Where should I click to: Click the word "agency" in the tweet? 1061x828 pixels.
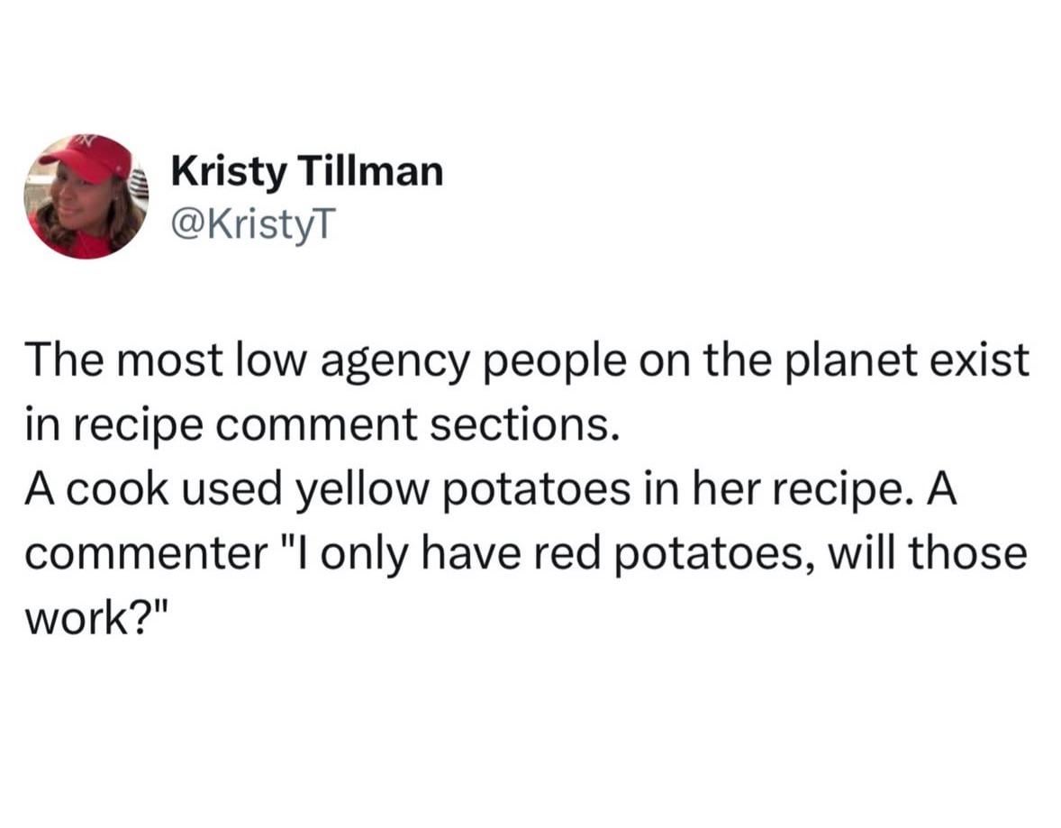[390, 362]
